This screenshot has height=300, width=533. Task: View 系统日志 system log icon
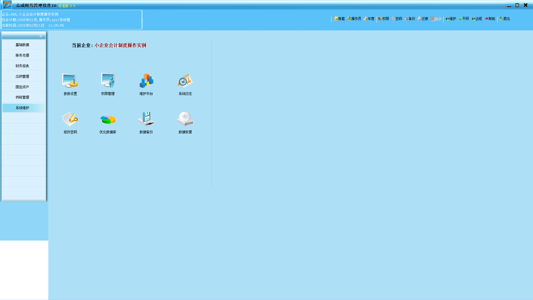click(185, 84)
